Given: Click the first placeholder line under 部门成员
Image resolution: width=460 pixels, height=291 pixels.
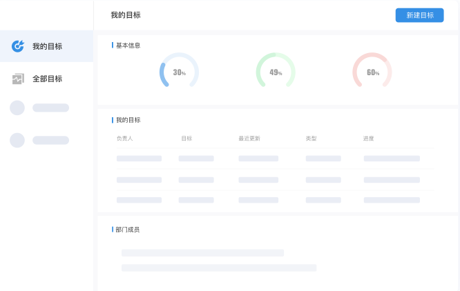Looking at the screenshot, I should (x=202, y=253).
